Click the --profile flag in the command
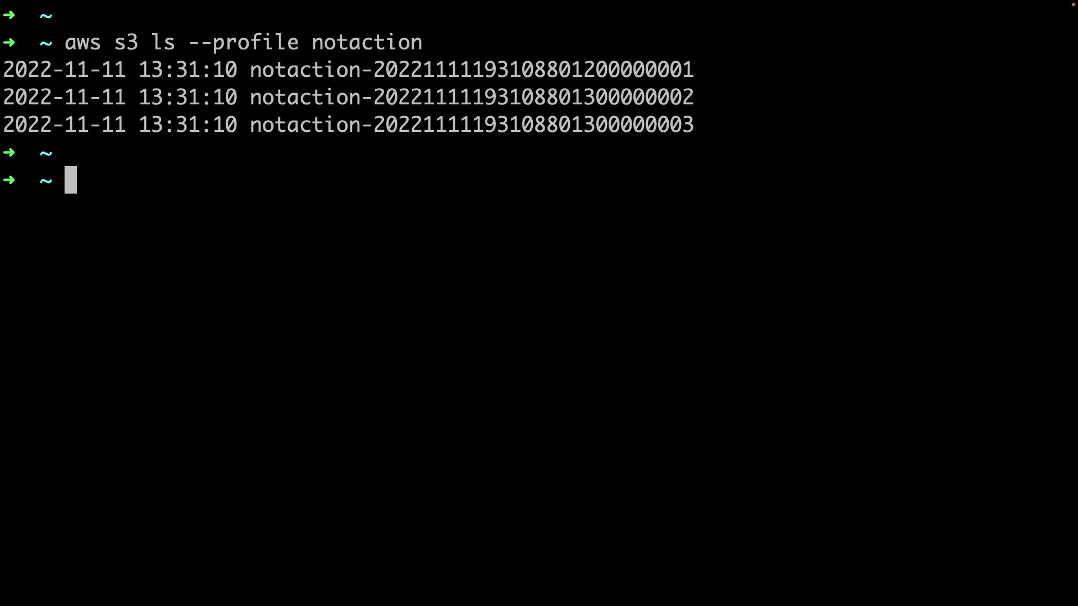 point(244,43)
